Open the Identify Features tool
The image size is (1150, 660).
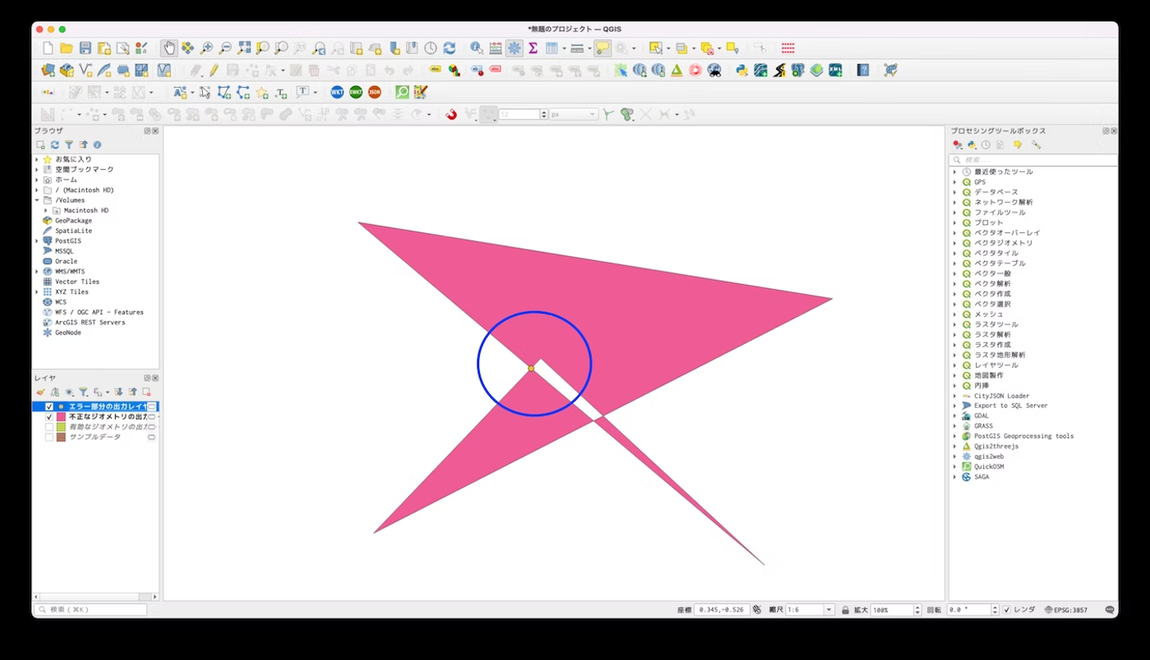pyautogui.click(x=477, y=49)
